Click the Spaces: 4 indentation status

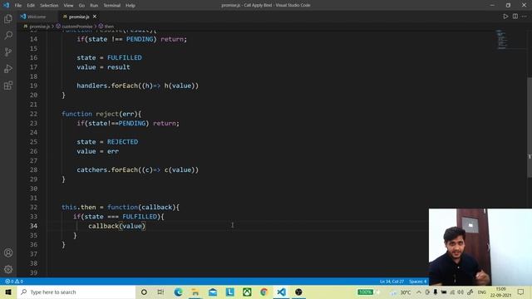click(417, 282)
